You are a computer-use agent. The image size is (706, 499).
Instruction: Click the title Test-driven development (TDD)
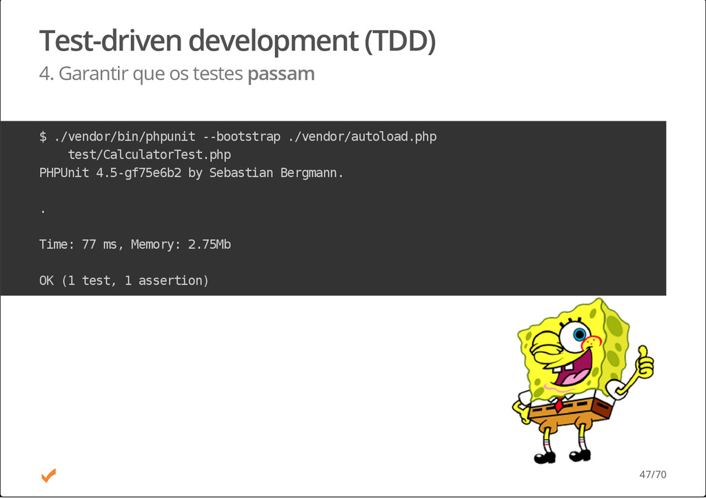click(x=237, y=41)
